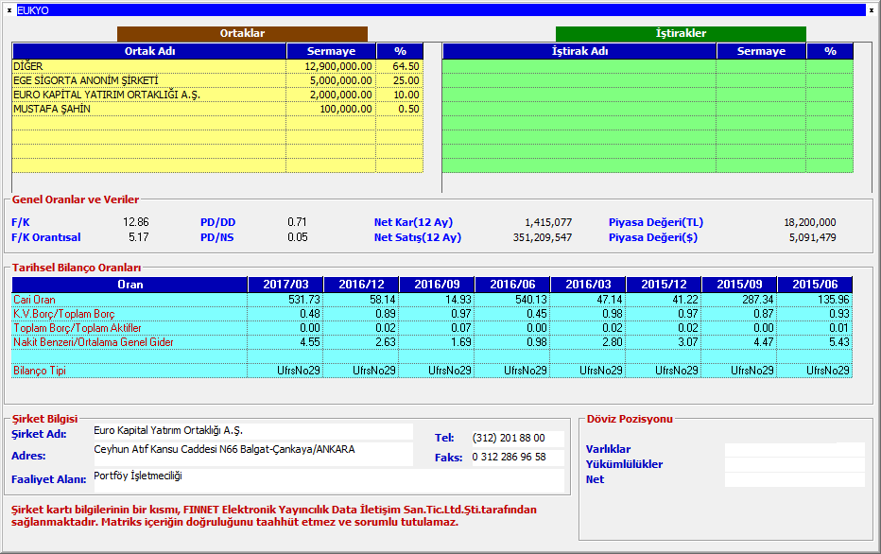Screen dimensions: 881x554
Task: Click the İştirakler section header
Action: pos(681,33)
